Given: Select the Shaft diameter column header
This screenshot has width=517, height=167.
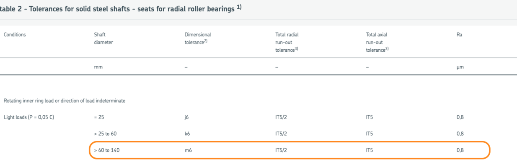Looking at the screenshot, I should pos(103,38).
